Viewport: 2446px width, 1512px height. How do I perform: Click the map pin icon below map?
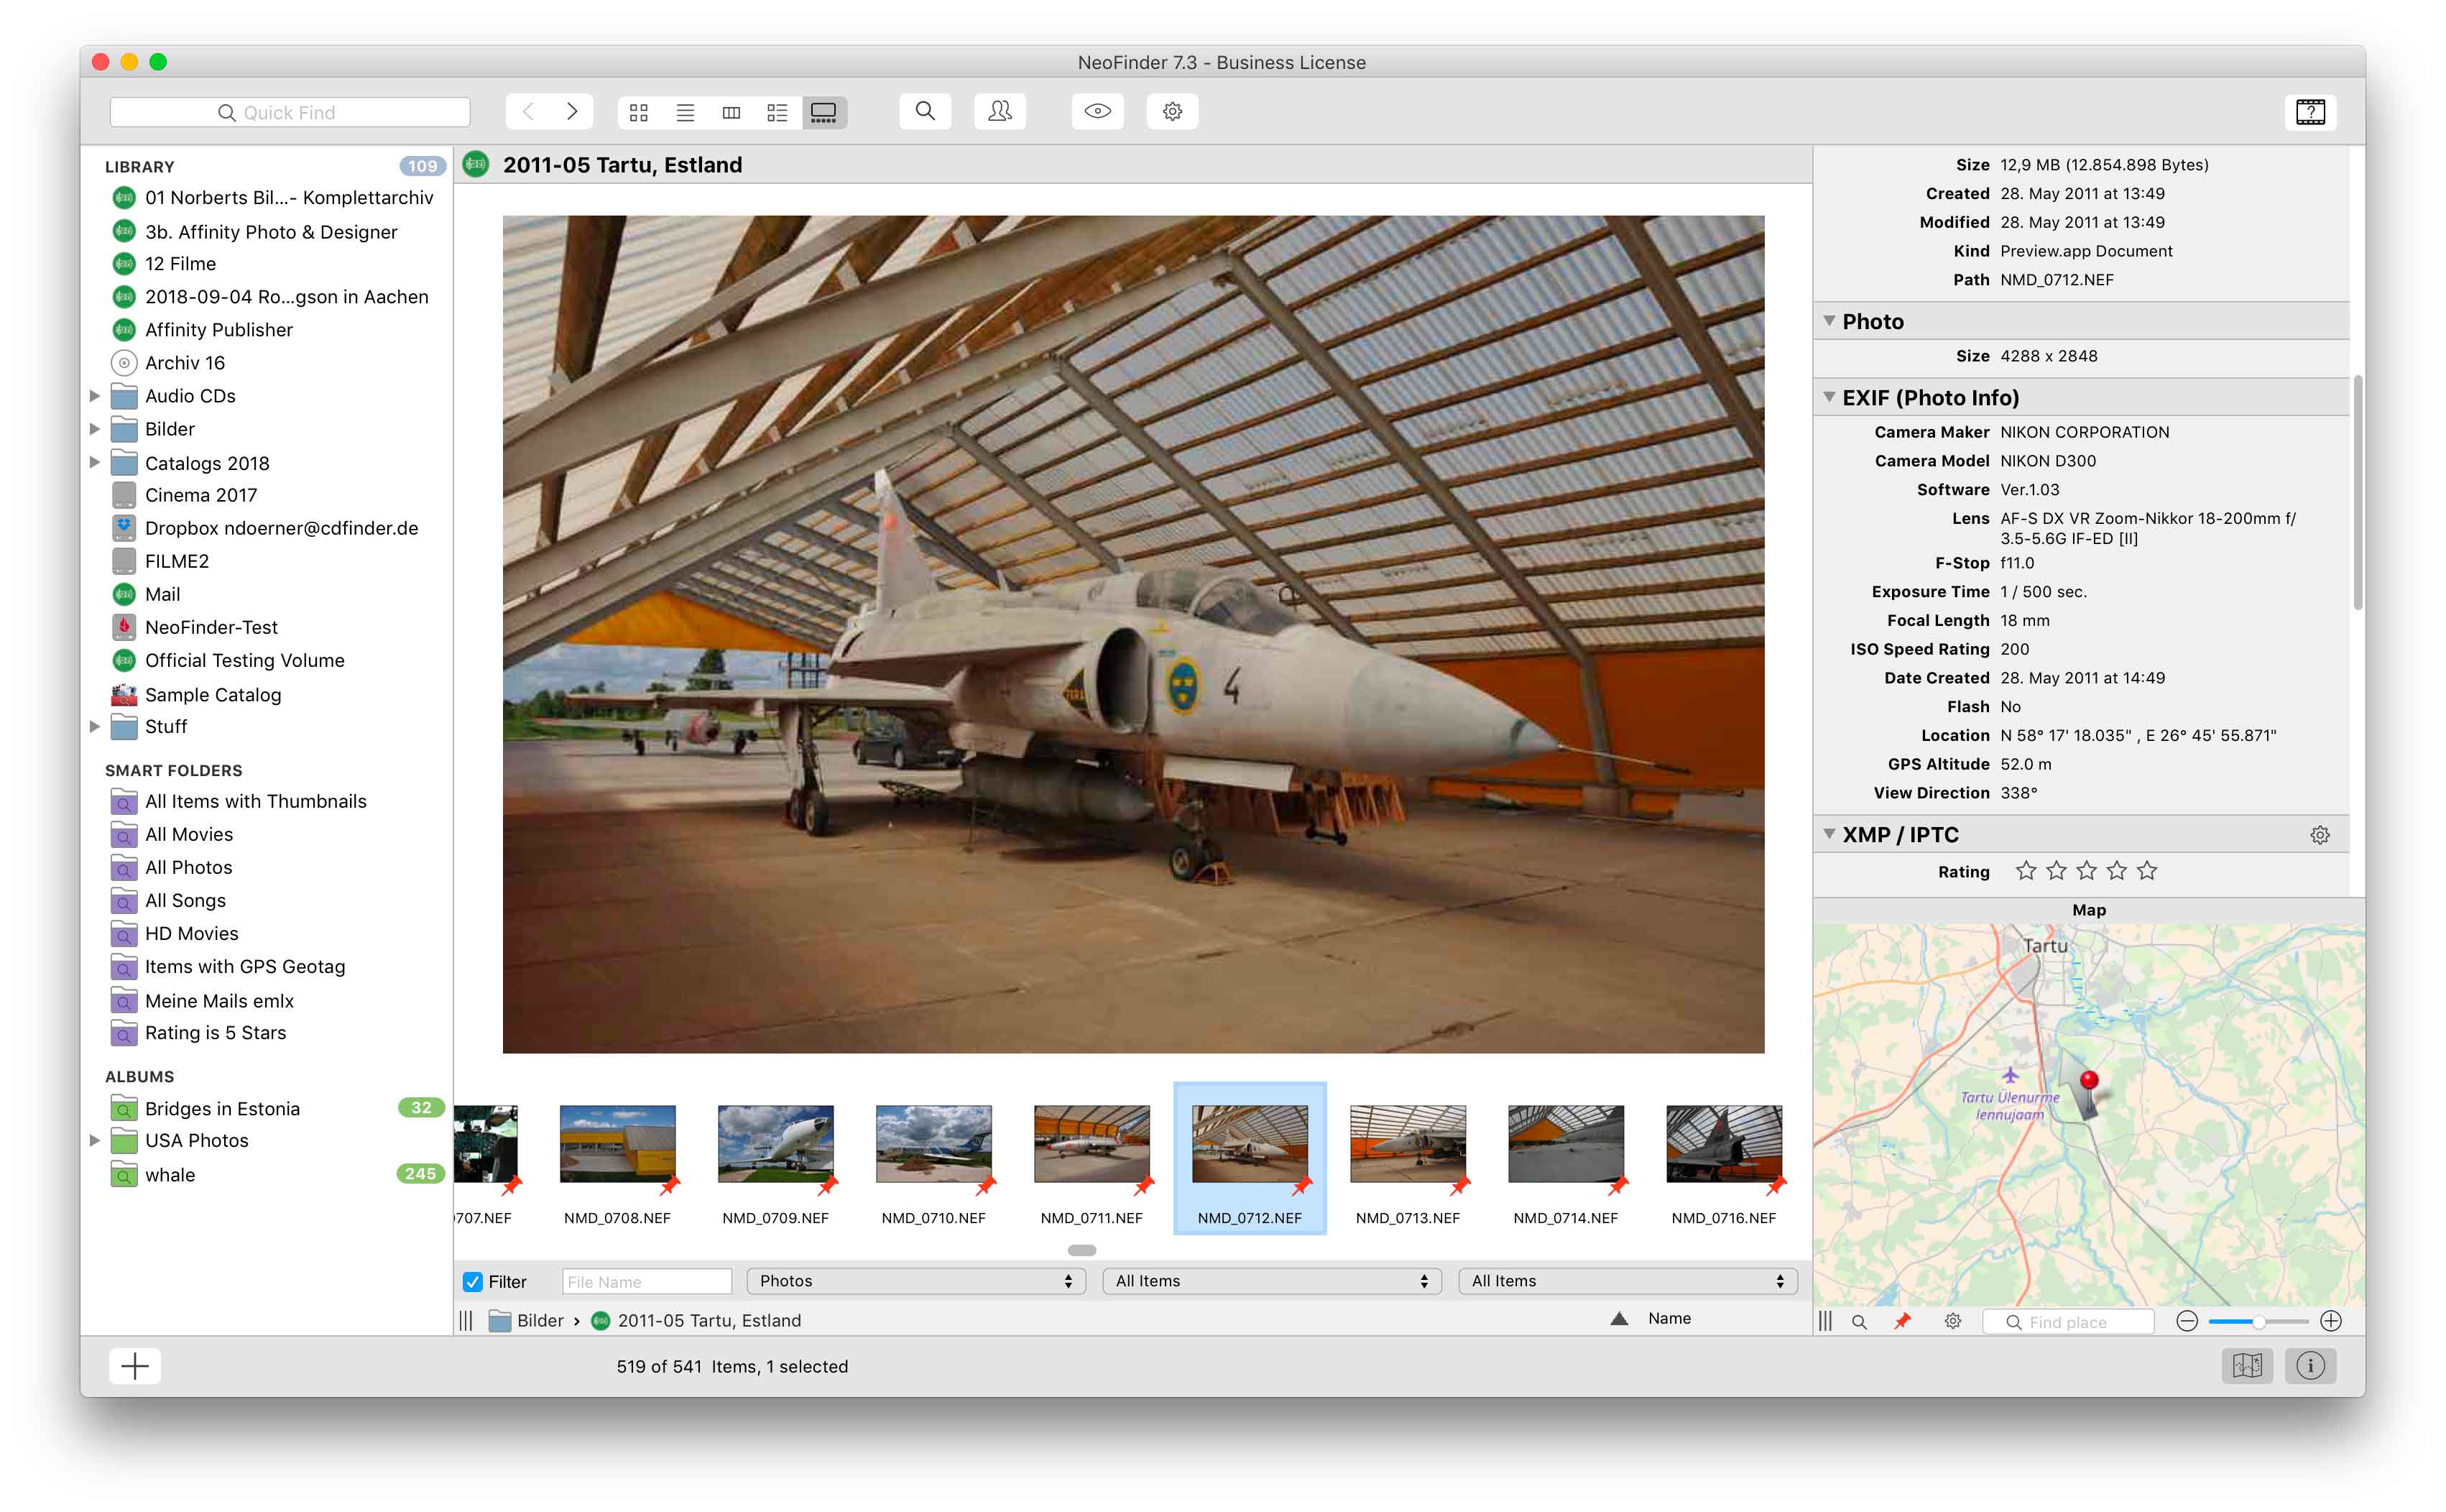click(x=1902, y=1321)
